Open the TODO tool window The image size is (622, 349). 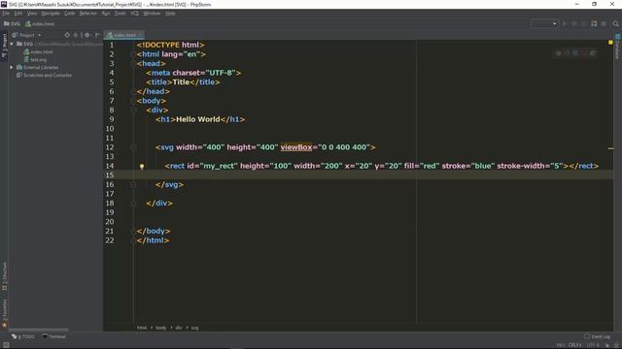pos(23,336)
